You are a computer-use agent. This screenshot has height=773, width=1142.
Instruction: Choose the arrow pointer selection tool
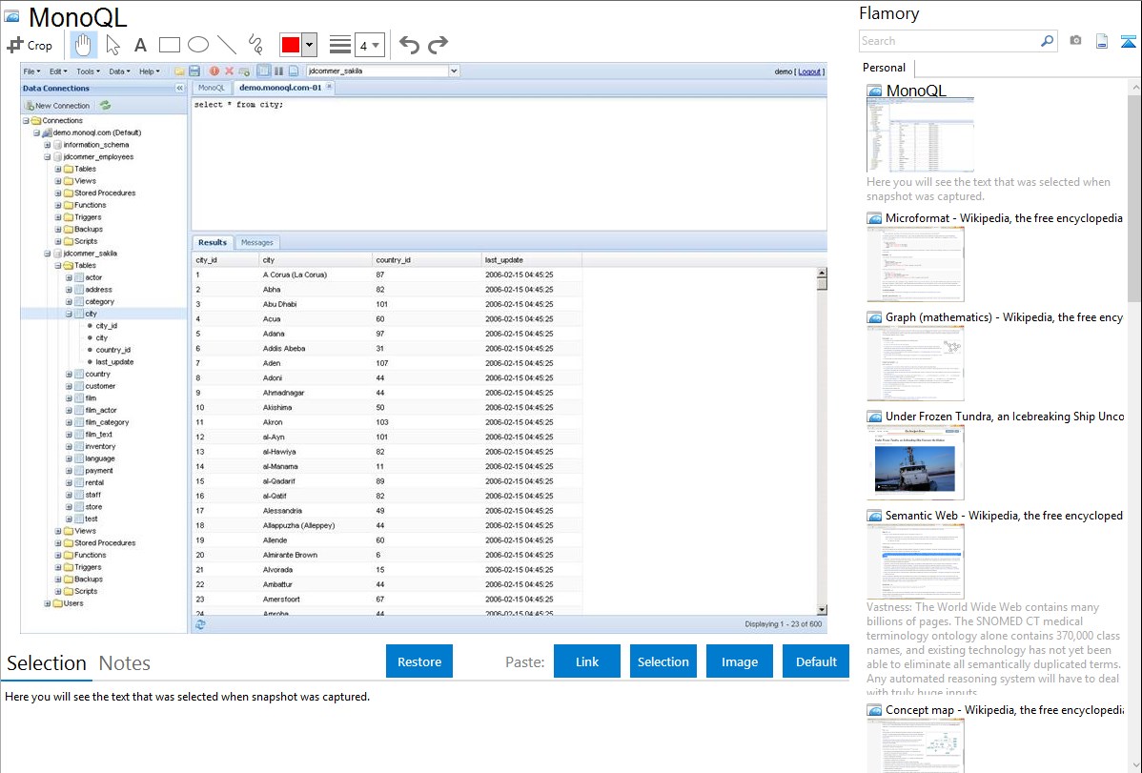tap(112, 45)
